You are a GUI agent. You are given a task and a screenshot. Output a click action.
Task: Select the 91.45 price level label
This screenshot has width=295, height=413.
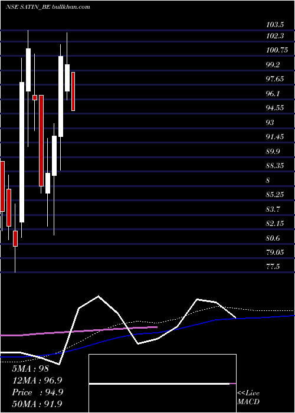[275, 136]
